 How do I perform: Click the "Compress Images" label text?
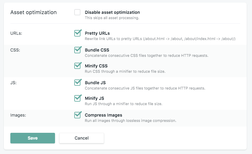[103, 115]
